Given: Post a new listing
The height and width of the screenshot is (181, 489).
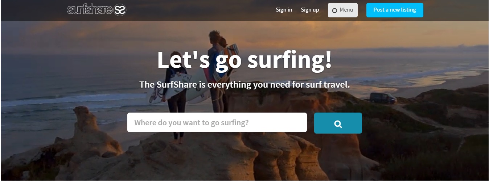Looking at the screenshot, I should click(x=395, y=10).
